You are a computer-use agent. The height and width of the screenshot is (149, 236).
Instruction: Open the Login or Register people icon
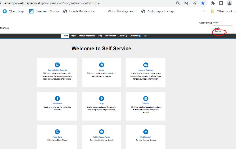coord(145,65)
